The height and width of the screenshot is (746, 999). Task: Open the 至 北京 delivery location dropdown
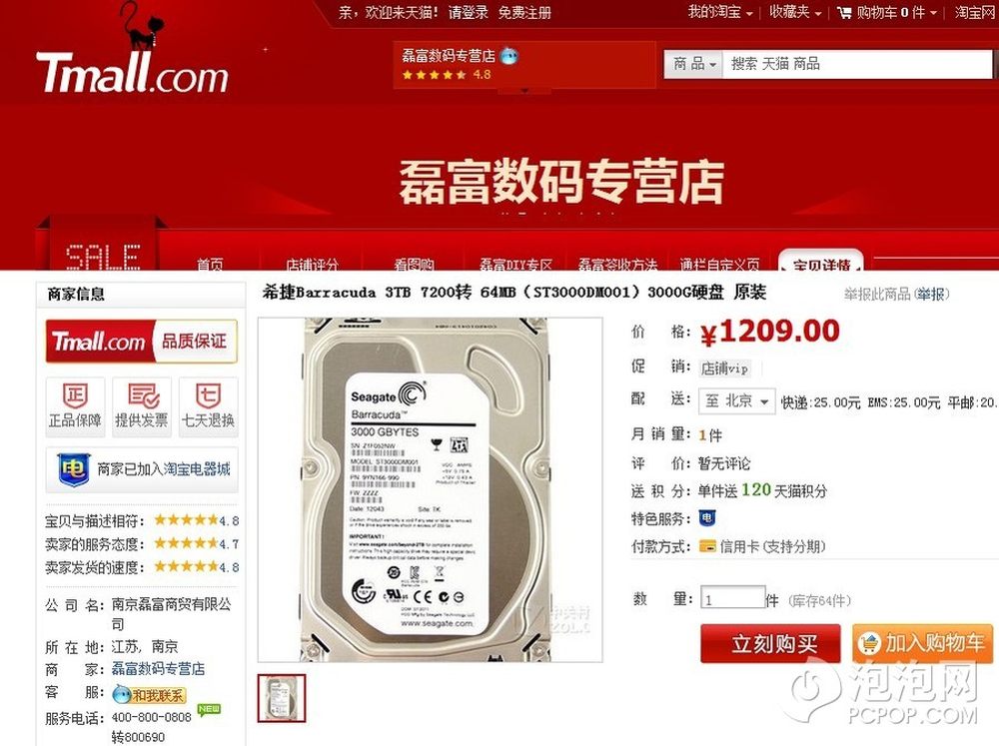(x=737, y=401)
